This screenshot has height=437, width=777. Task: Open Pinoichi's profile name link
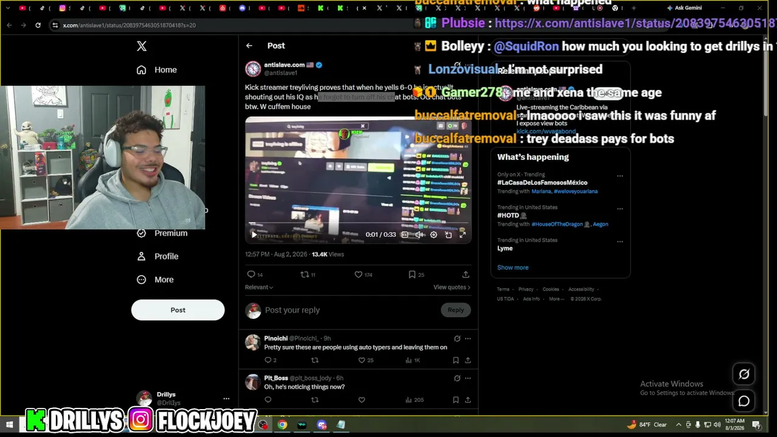276,338
